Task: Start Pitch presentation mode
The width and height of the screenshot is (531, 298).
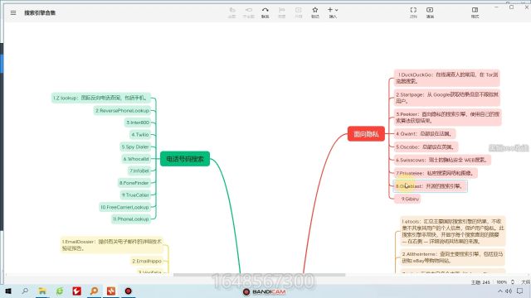Action: click(430, 12)
